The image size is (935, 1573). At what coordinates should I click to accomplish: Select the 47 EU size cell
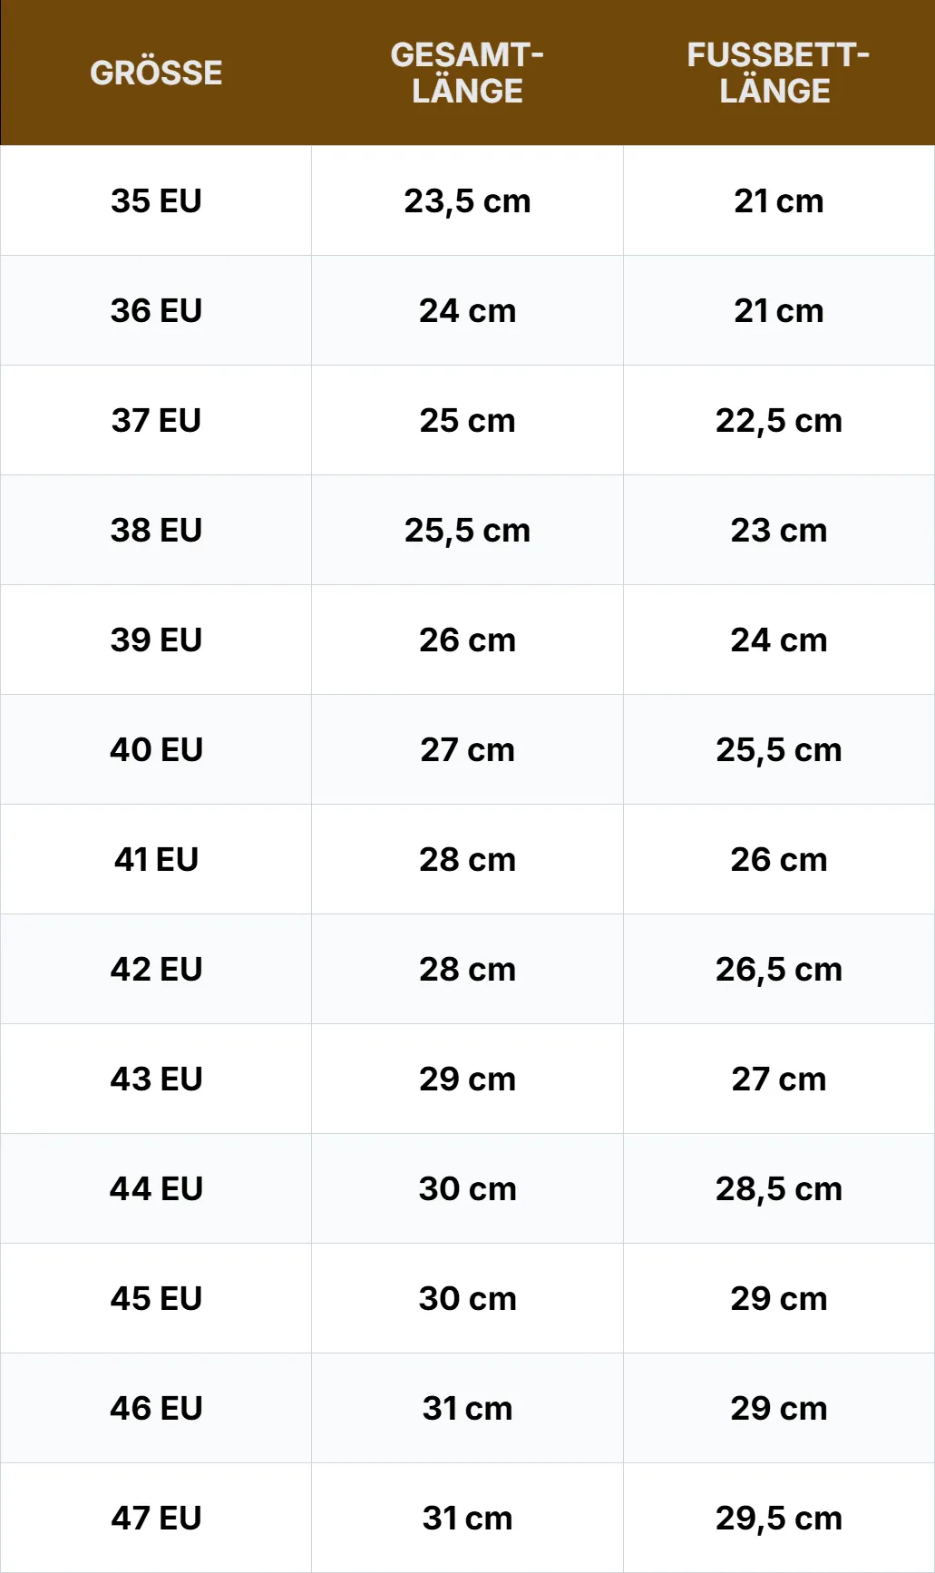[x=156, y=1518]
